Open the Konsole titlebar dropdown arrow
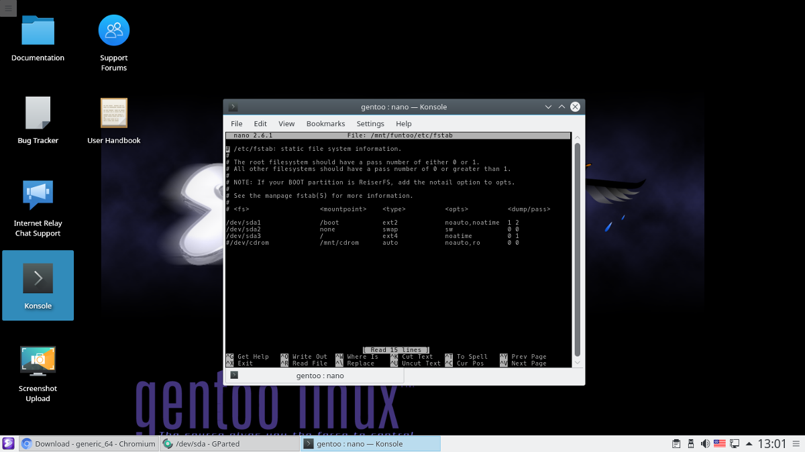 coord(549,107)
